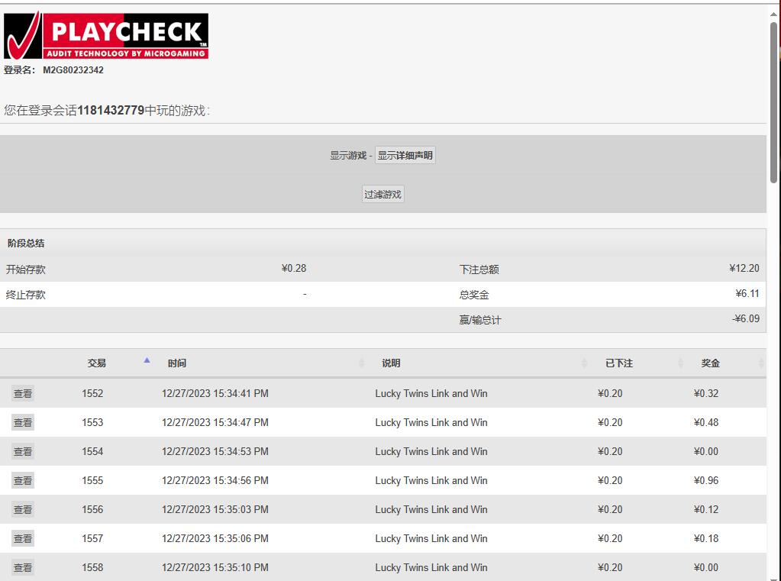
Task: Click the PlayCheck logo
Action: pyautogui.click(x=106, y=36)
